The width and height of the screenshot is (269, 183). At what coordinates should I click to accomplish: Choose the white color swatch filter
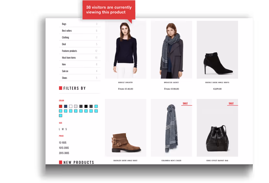pyautogui.click(x=71, y=106)
